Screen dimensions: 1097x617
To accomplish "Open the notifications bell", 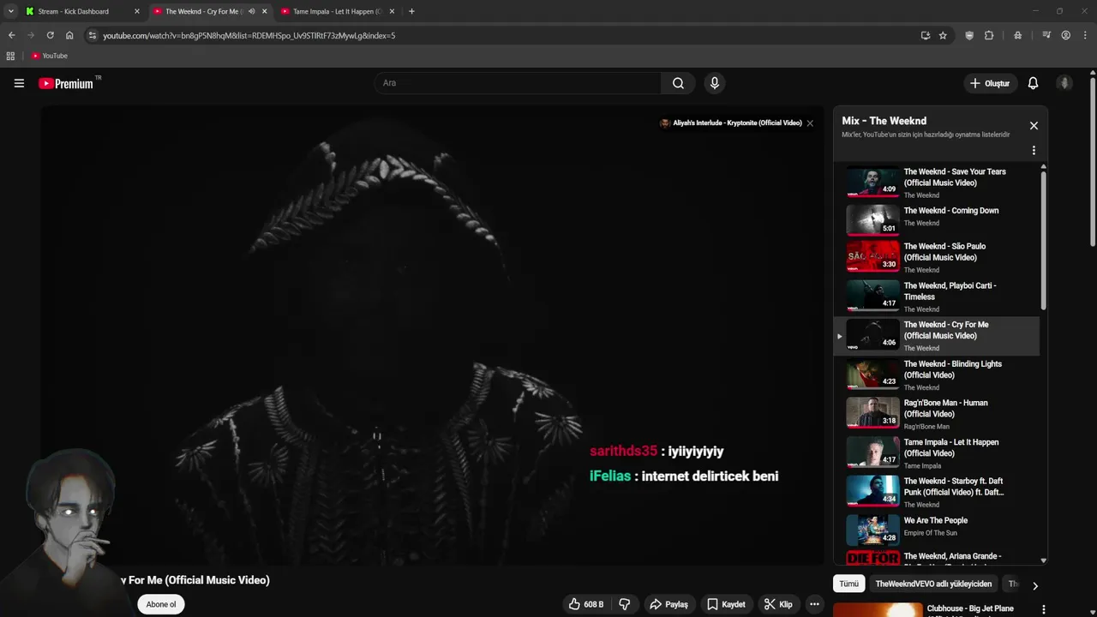I will [x=1033, y=83].
